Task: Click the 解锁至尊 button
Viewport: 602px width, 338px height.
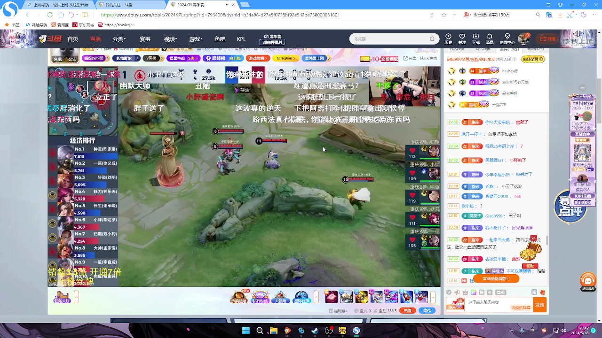Action: coord(534,59)
